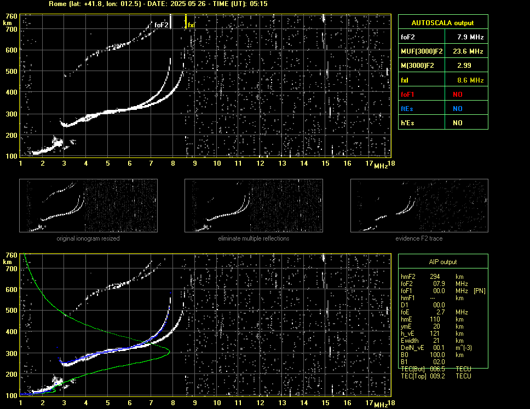Click the Rome date and time title line
This screenshot has width=530, height=409.
pyautogui.click(x=158, y=4)
